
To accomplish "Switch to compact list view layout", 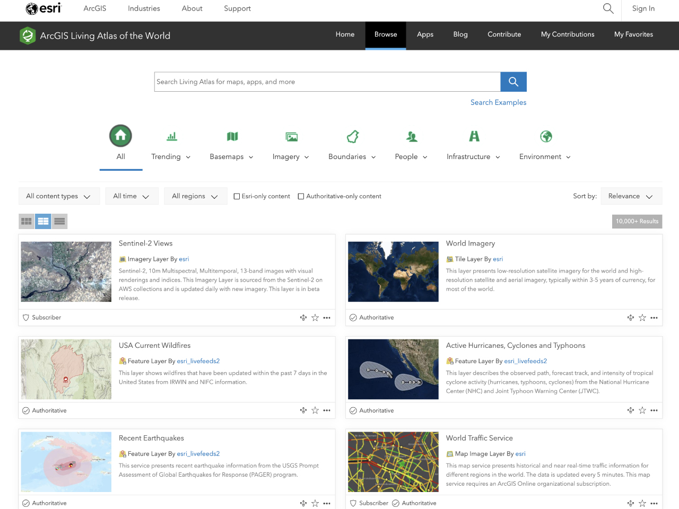I will [60, 221].
